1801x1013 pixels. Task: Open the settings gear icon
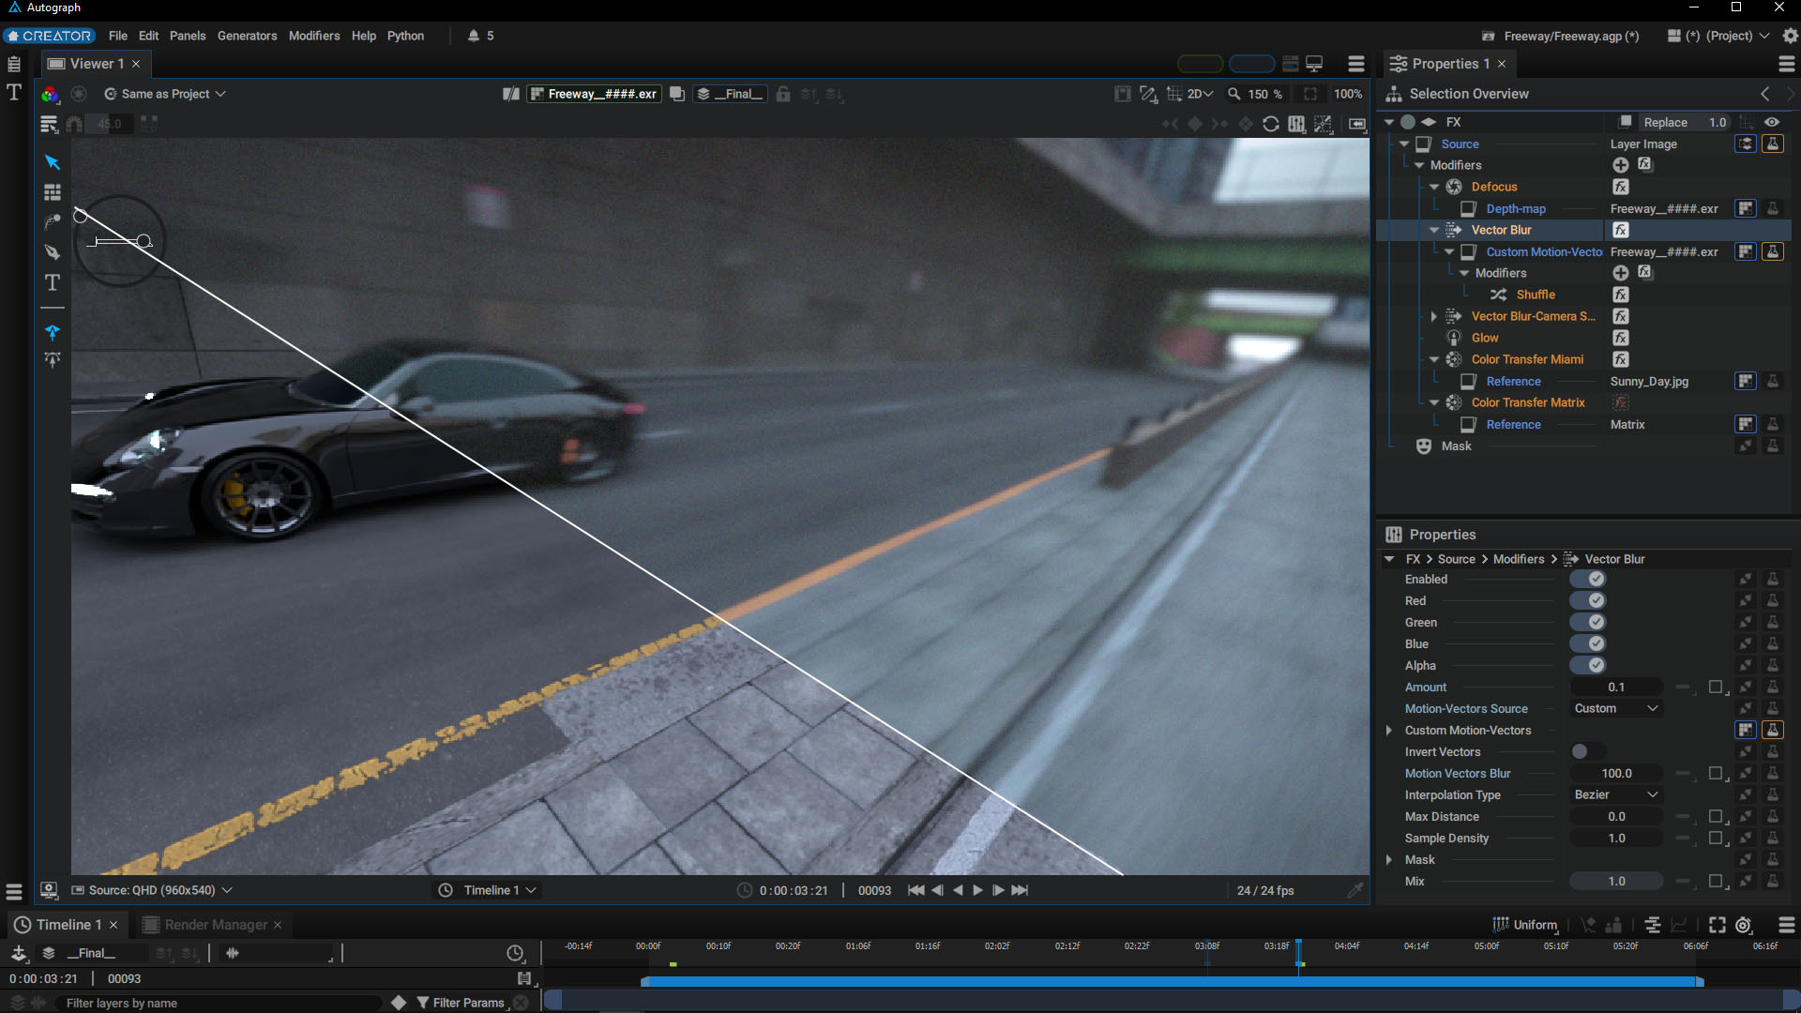click(x=1790, y=36)
